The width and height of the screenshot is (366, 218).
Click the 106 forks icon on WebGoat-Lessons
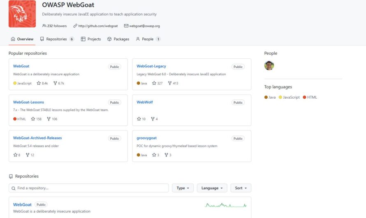49,119
